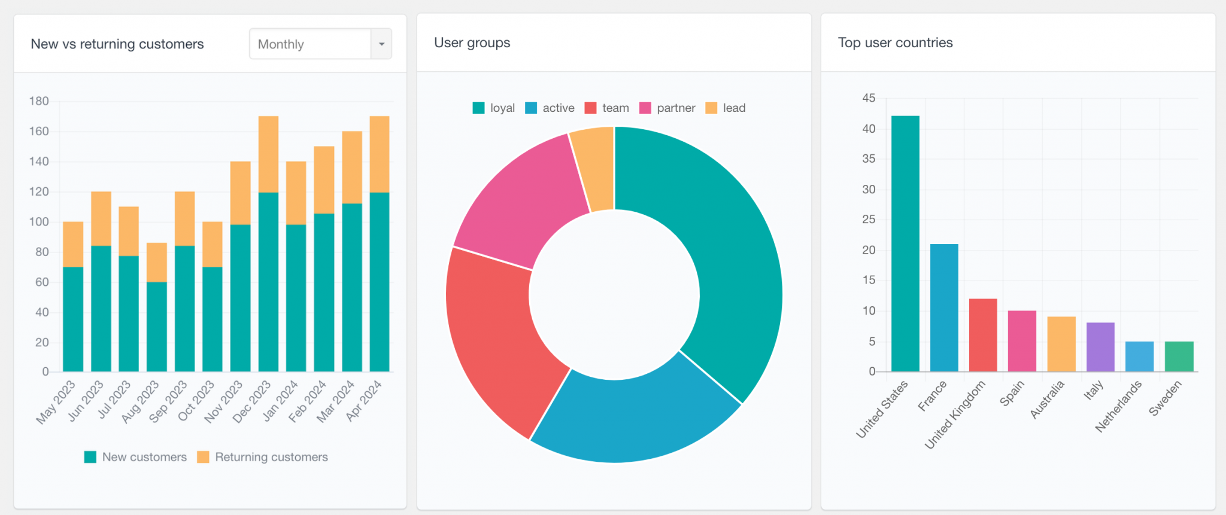Image resolution: width=1226 pixels, height=515 pixels.
Task: Click the "180" y-axis value
Action: click(x=39, y=101)
